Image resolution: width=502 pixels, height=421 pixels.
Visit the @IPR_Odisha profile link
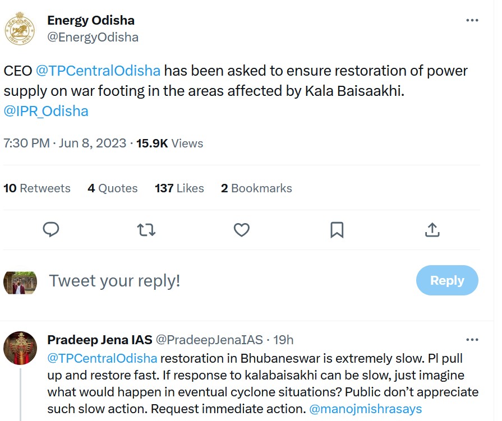[46, 111]
